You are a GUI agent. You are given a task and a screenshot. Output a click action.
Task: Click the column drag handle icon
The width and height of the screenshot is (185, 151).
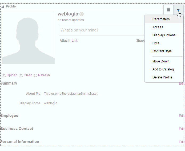[x=168, y=10]
